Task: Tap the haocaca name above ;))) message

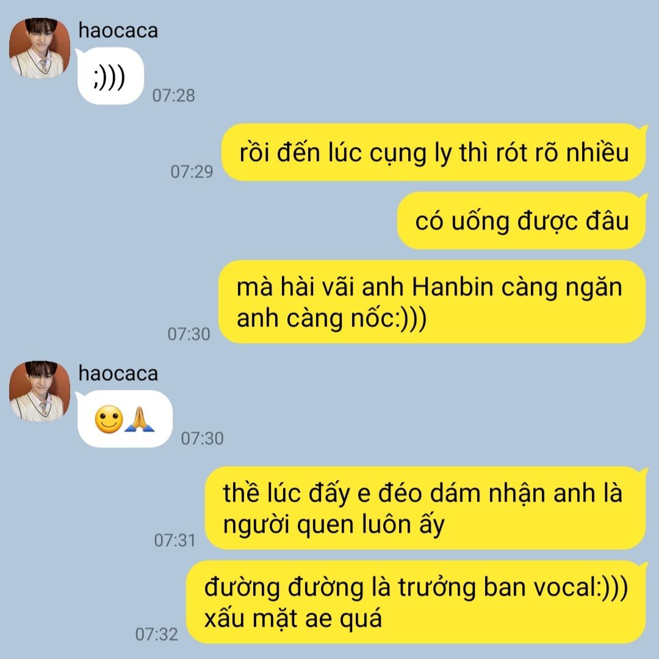Action: point(118,31)
